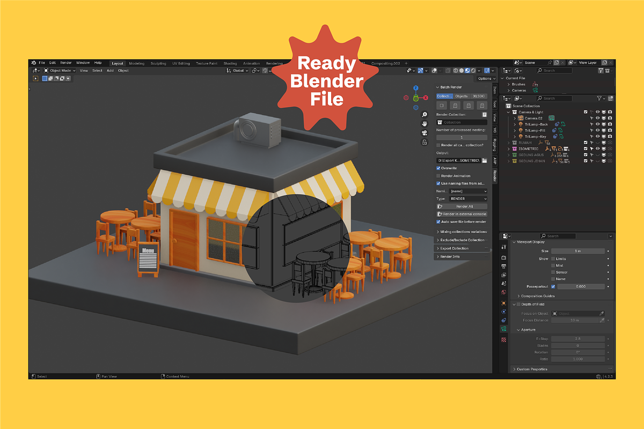The width and height of the screenshot is (644, 429).
Task: Open the Object Constraints properties tab icon
Action: 503,320
